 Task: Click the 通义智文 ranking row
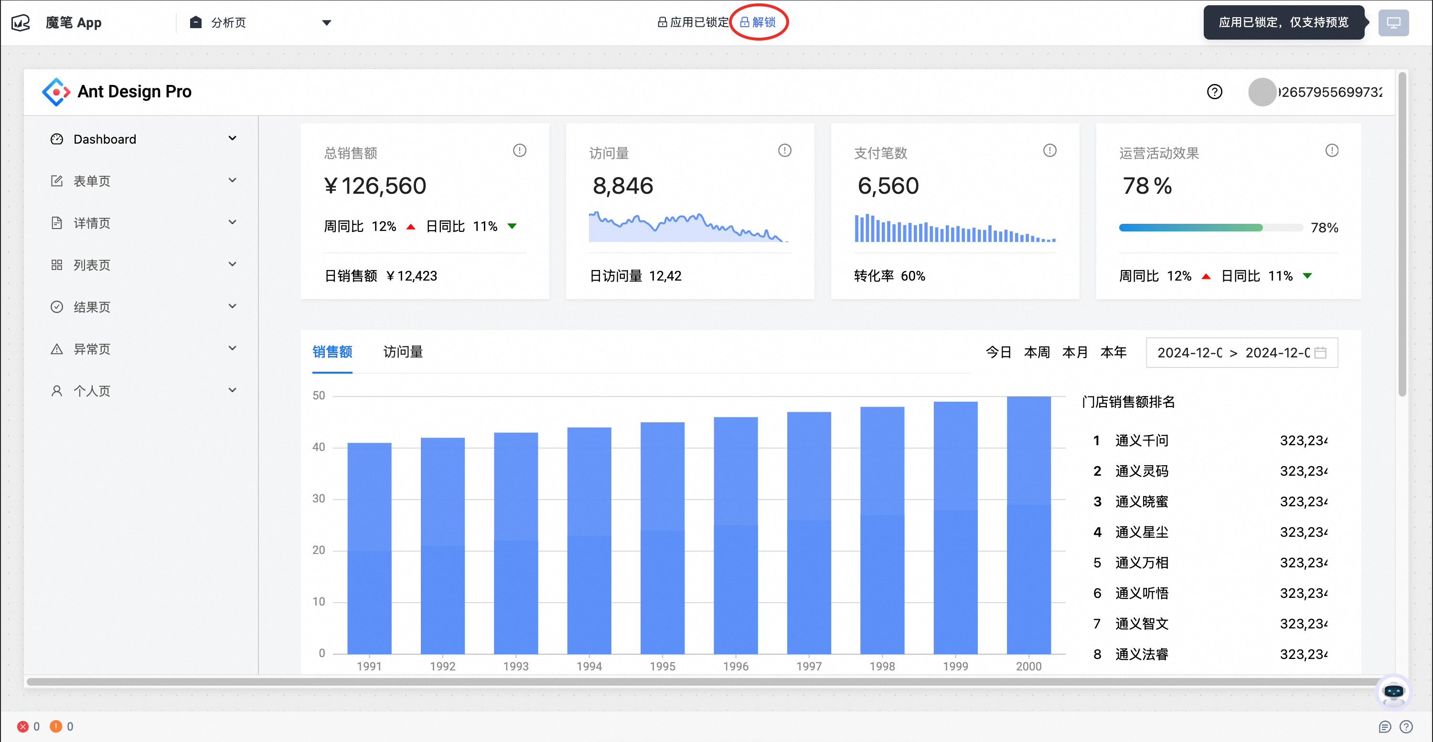point(1210,624)
